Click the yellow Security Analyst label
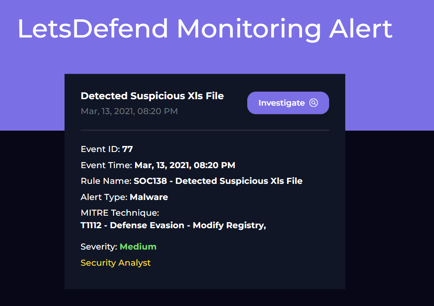 pyautogui.click(x=116, y=263)
